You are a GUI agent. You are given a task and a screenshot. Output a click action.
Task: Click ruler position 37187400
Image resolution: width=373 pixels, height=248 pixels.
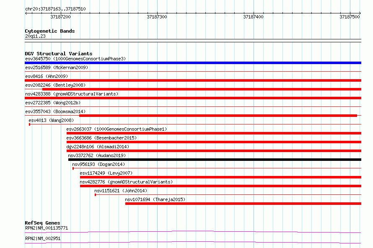[253, 17]
